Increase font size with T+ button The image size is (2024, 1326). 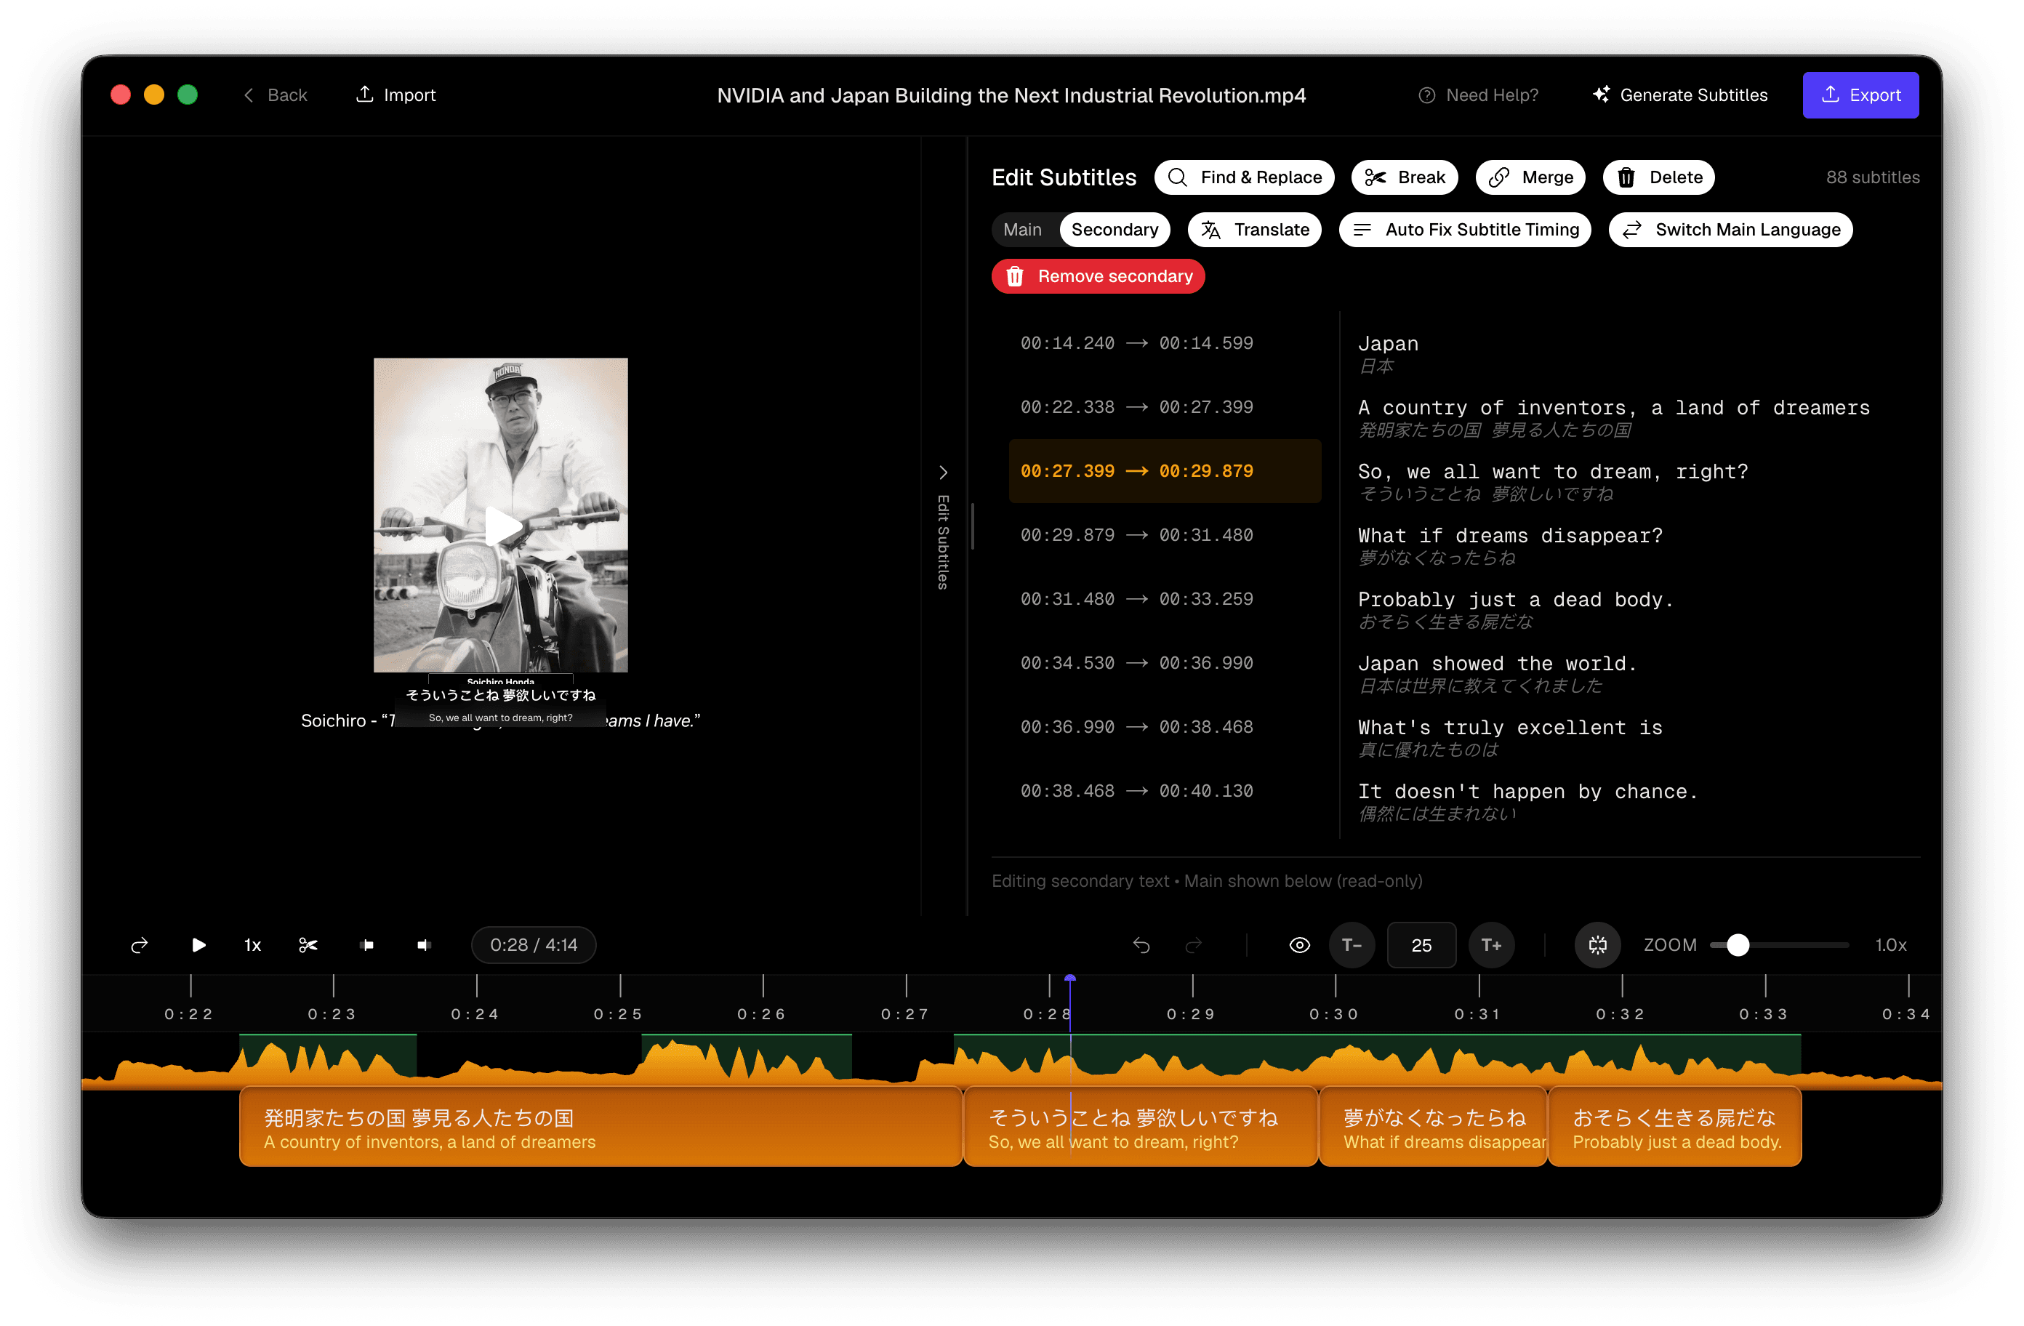(1492, 945)
